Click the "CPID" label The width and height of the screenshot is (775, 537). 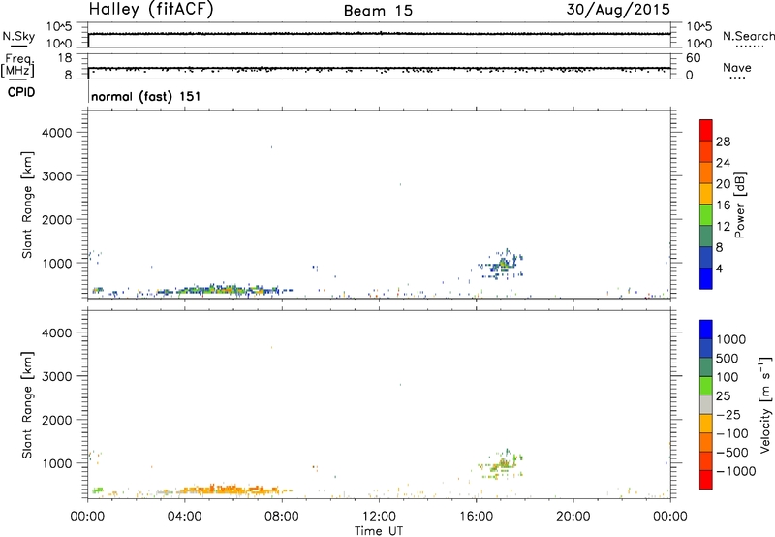21,92
